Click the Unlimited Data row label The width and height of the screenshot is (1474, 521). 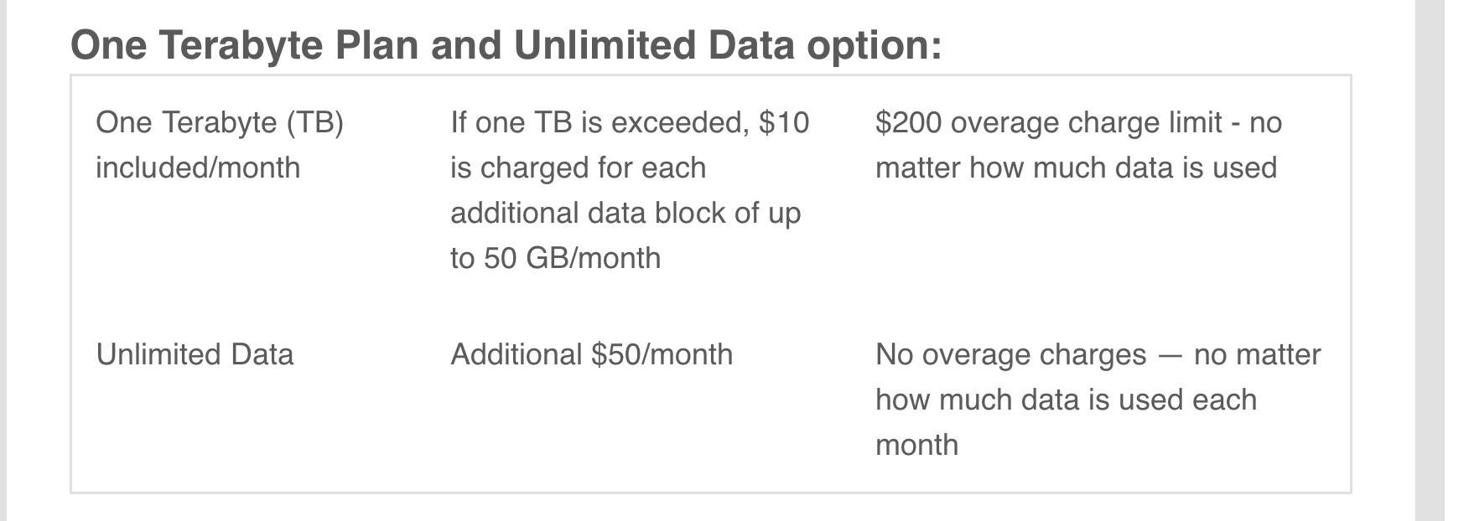(195, 354)
